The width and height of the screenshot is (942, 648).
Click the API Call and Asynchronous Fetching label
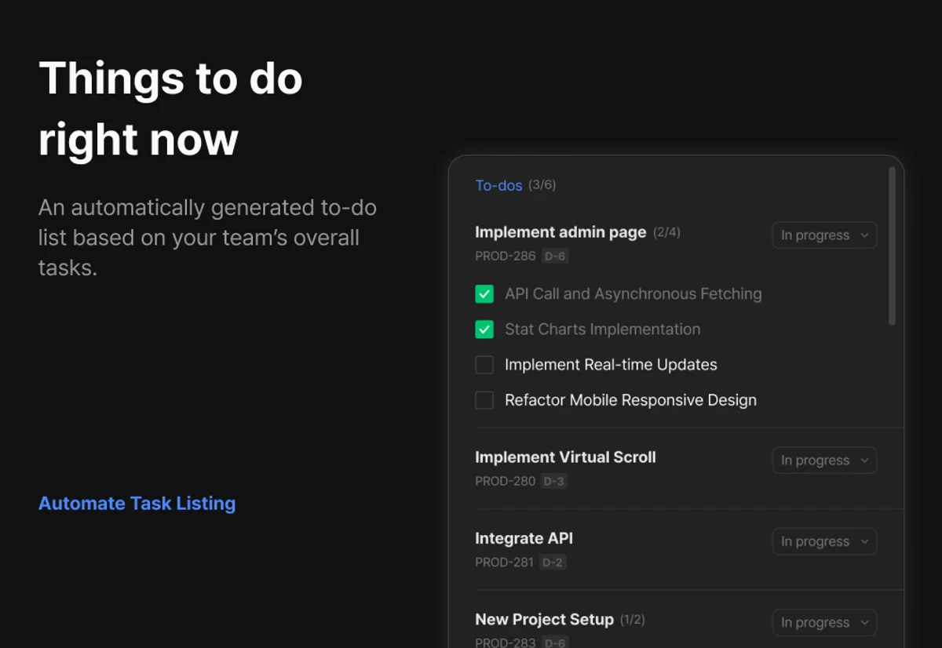tap(633, 294)
